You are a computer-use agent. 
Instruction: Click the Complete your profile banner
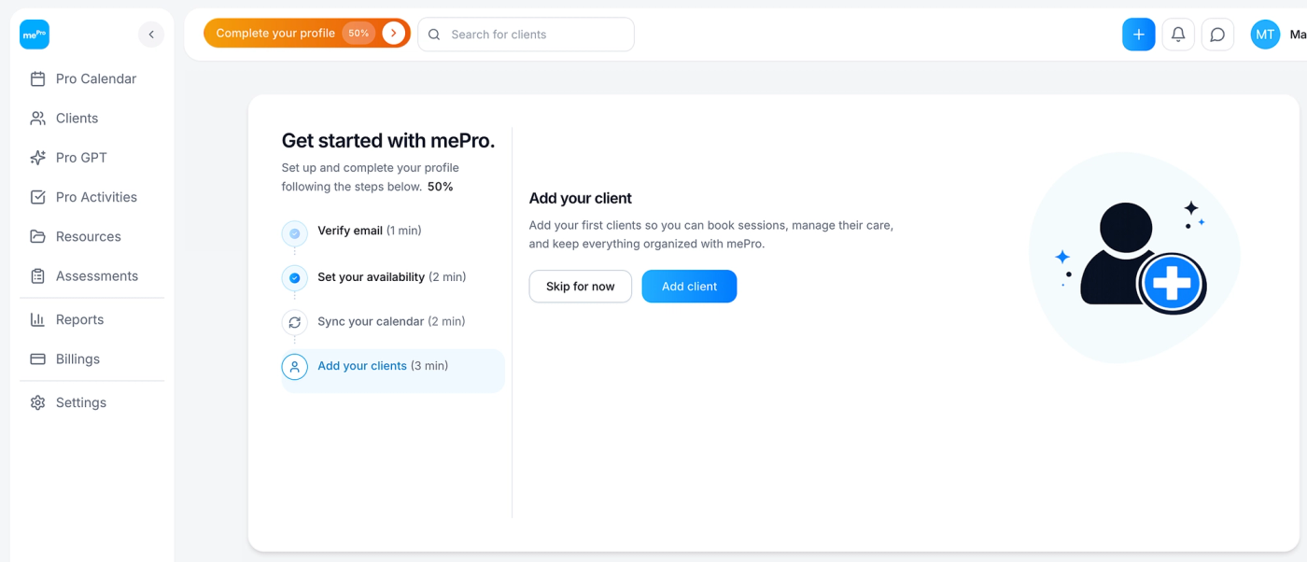pyautogui.click(x=307, y=34)
